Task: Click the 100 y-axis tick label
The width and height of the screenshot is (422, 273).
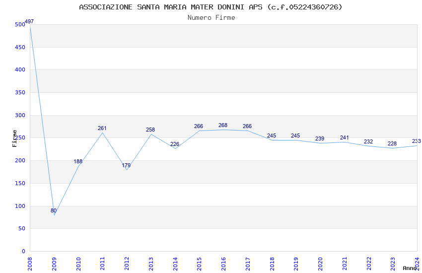Action: pos(20,206)
